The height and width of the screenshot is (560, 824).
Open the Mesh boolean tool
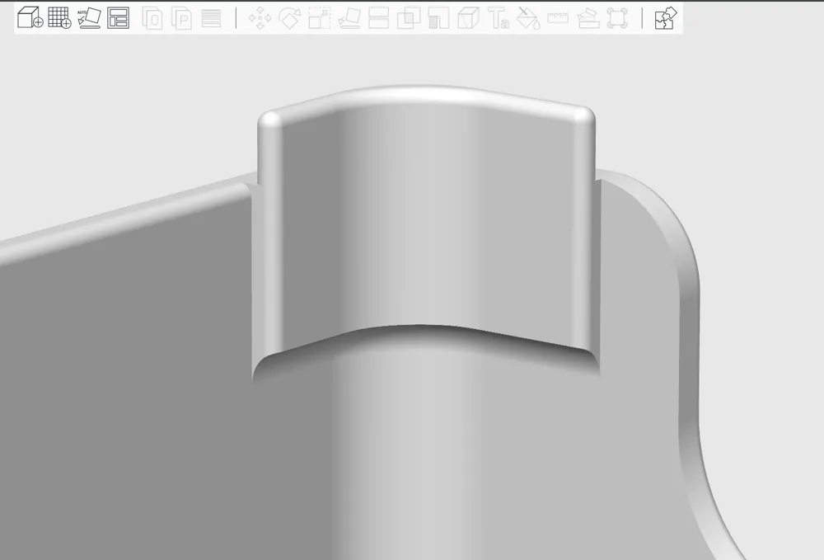coord(409,18)
